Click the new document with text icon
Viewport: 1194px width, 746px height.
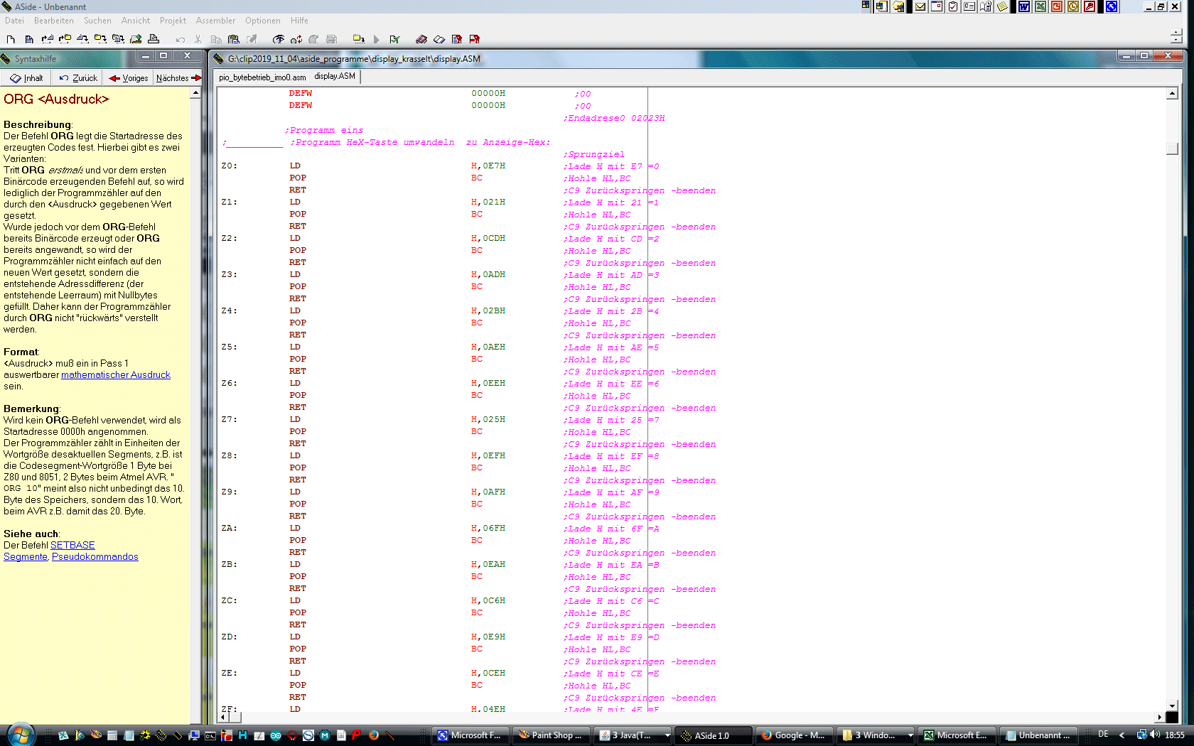point(29,39)
